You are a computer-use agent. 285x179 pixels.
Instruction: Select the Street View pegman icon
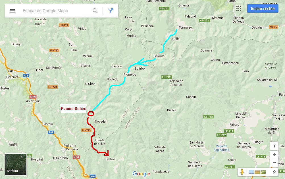[x=242, y=172]
